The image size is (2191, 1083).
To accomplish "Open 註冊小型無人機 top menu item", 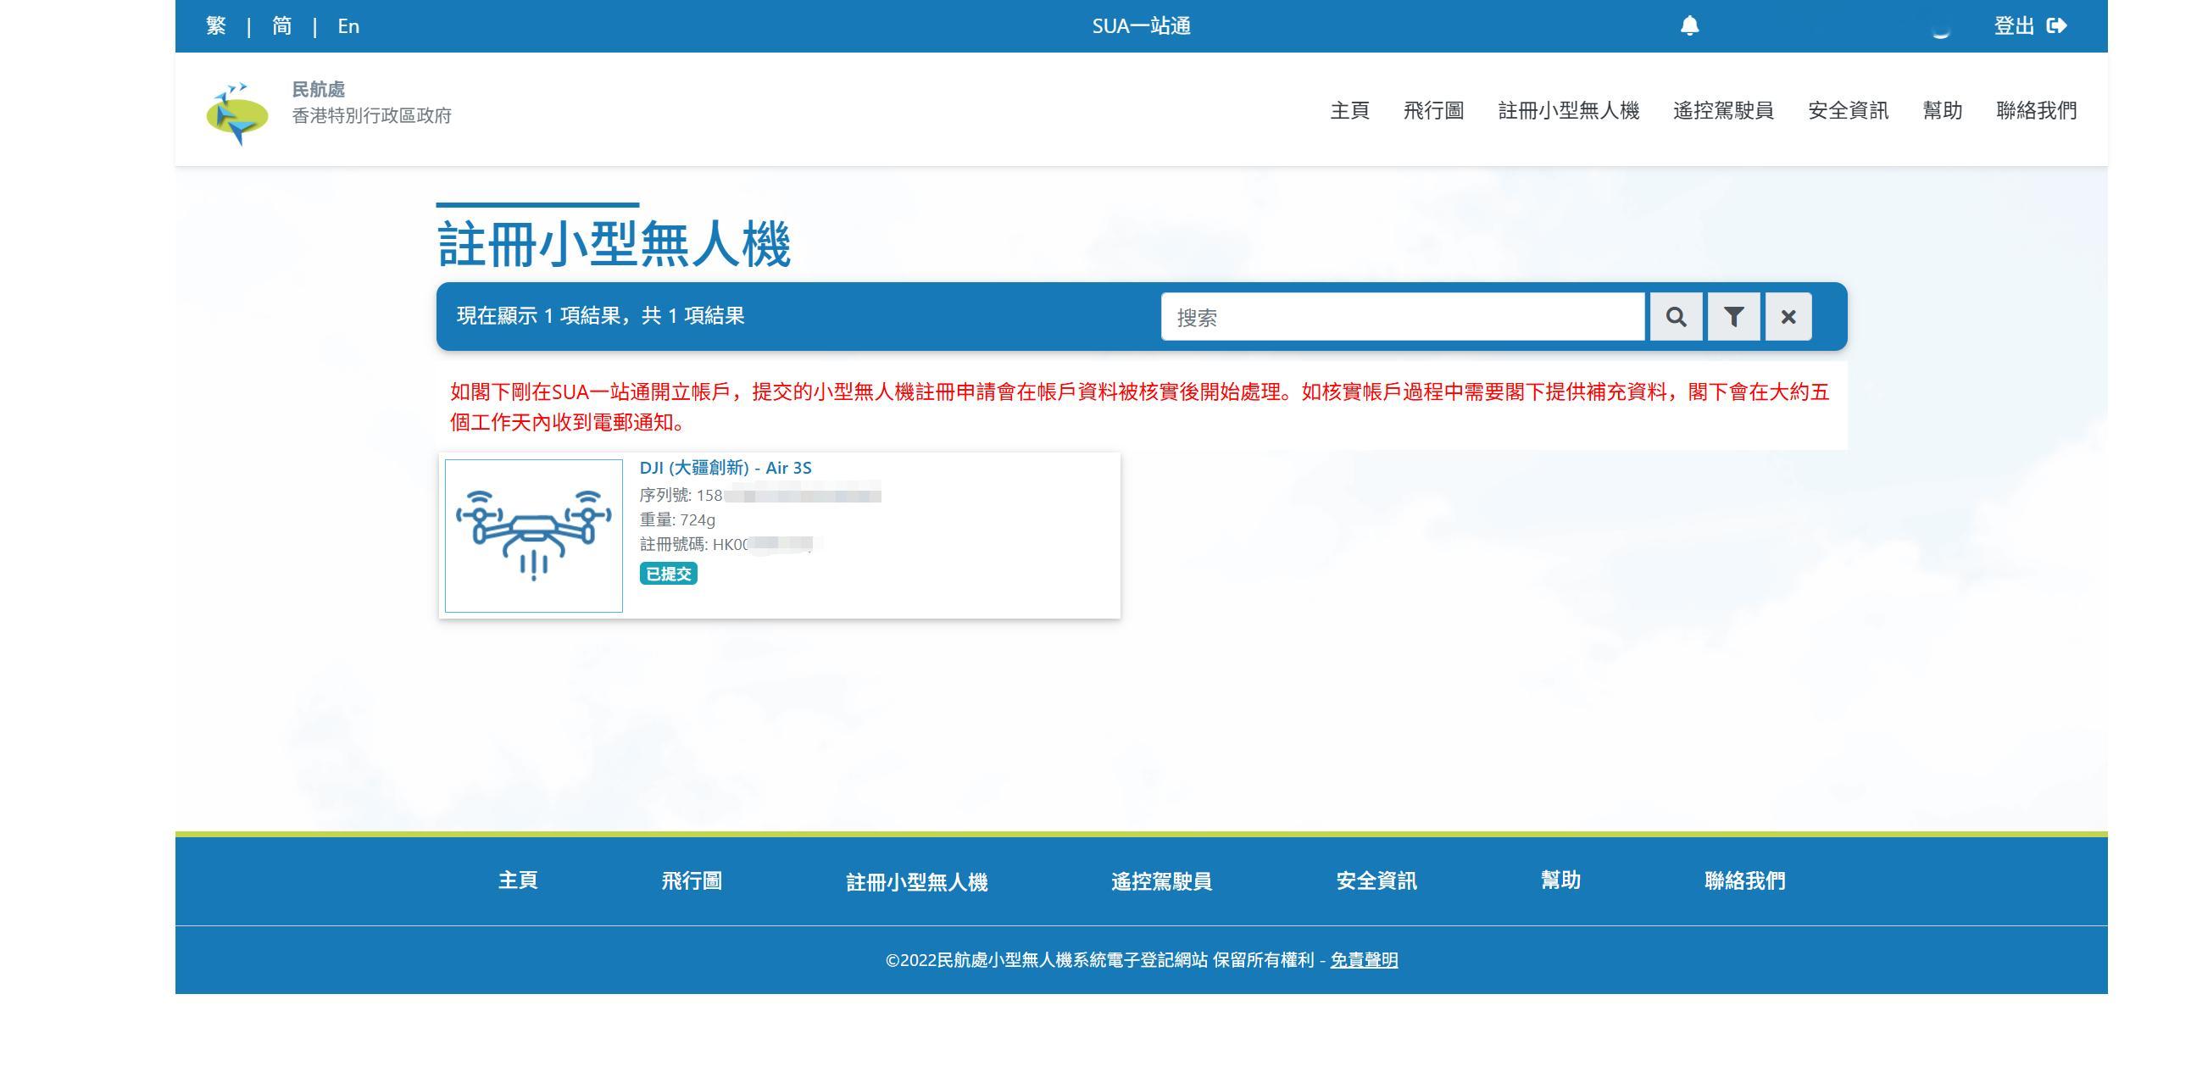I will 1567,110.
